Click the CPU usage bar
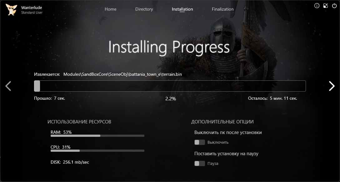The image size is (340, 182). pos(97,151)
